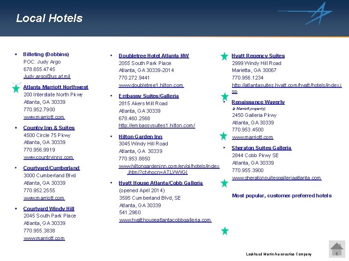Image resolution: width=349 pixels, height=261 pixels.
Task: Click the Lockheed Martin star logo
Action: pyautogui.click(x=305, y=14)
